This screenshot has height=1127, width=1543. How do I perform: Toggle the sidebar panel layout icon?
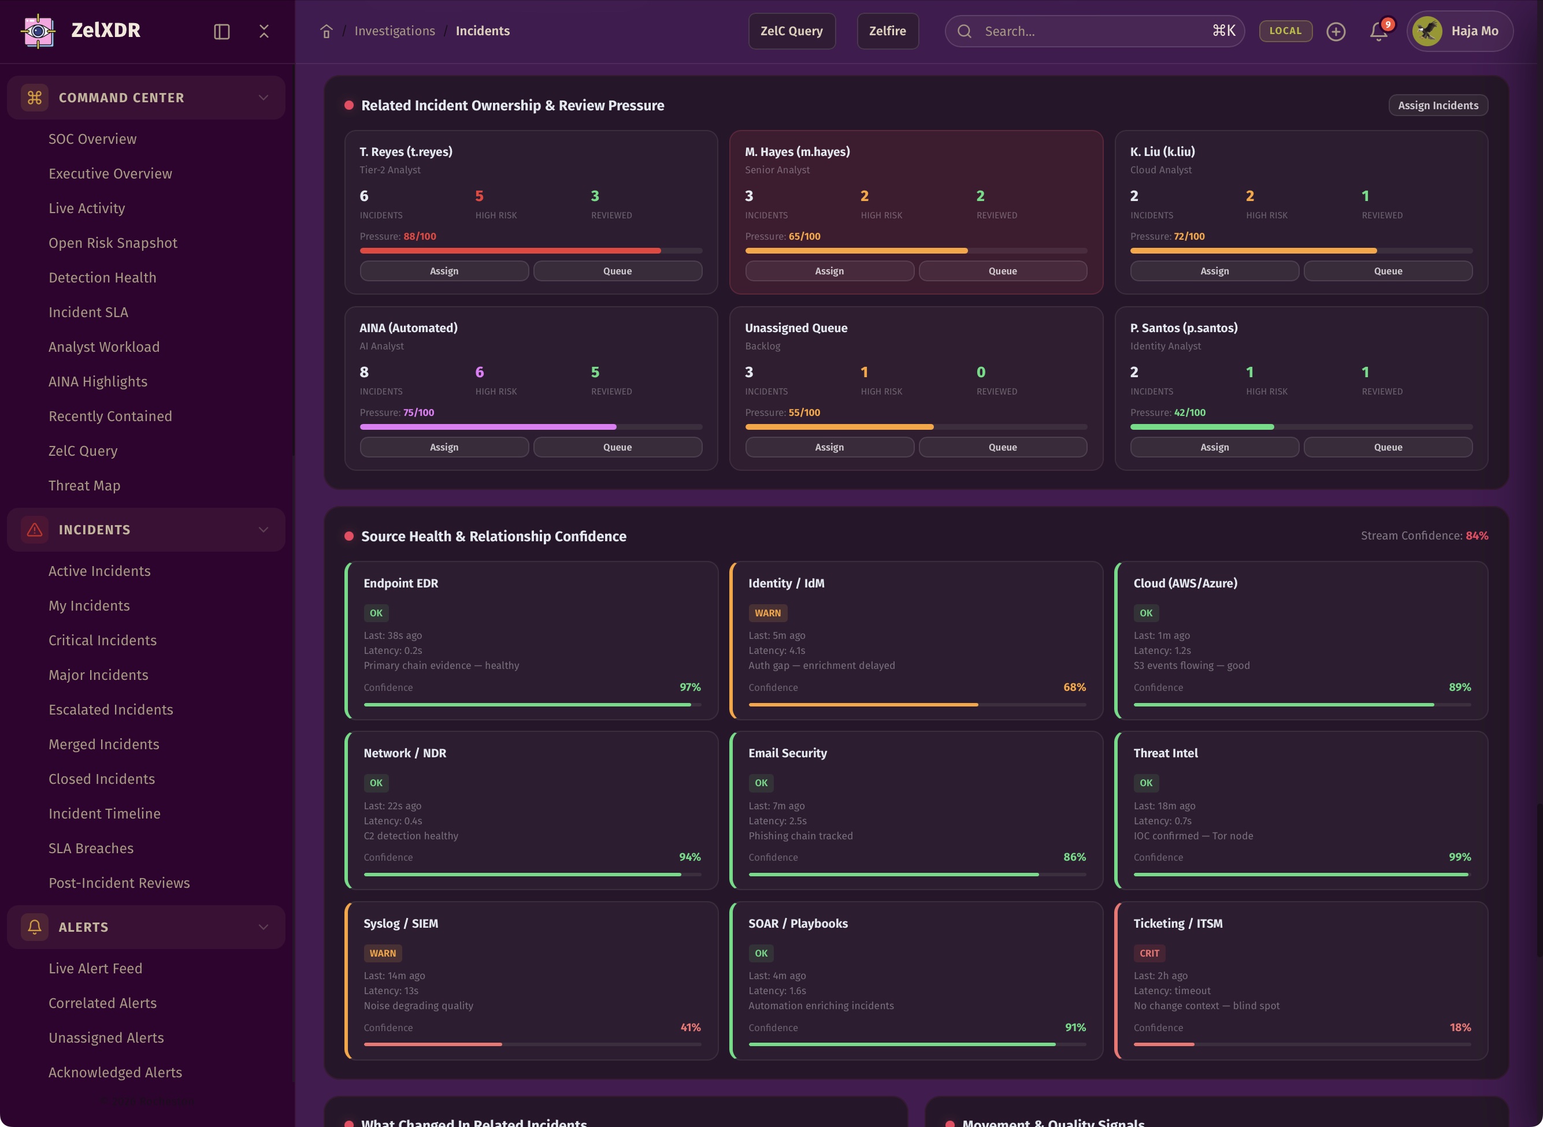(222, 31)
